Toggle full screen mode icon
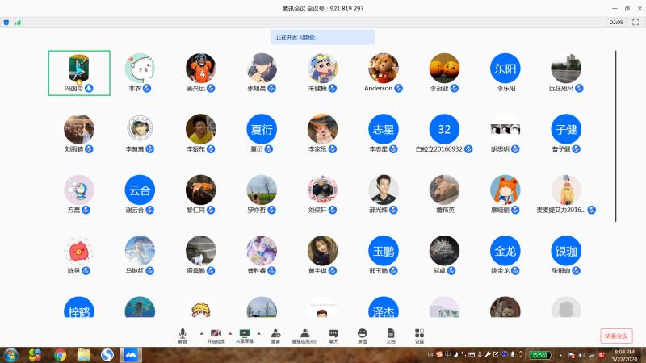Image resolution: width=646 pixels, height=363 pixels. coord(635,23)
